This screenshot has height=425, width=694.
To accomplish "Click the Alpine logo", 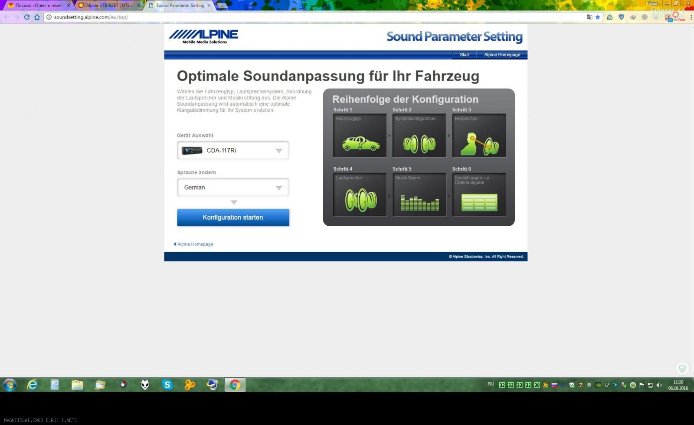I will coord(203,36).
